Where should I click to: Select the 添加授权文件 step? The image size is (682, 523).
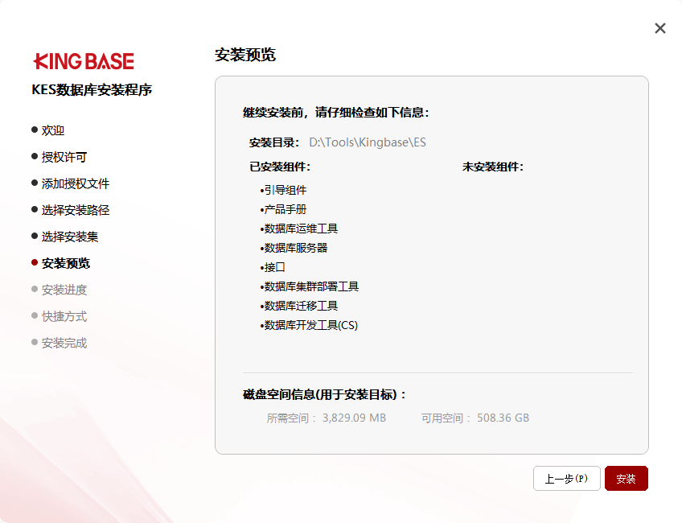(74, 183)
